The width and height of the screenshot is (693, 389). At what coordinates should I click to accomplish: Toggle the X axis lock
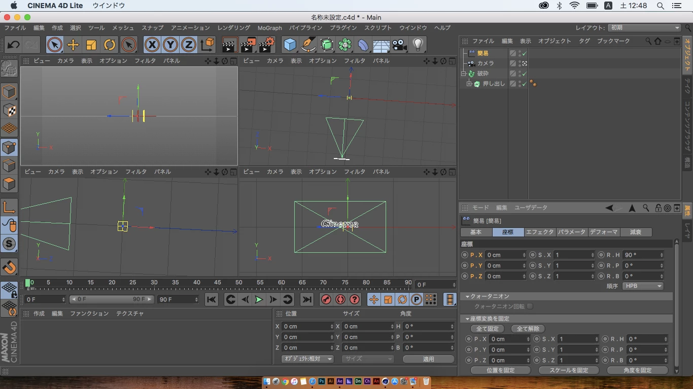coord(152,45)
